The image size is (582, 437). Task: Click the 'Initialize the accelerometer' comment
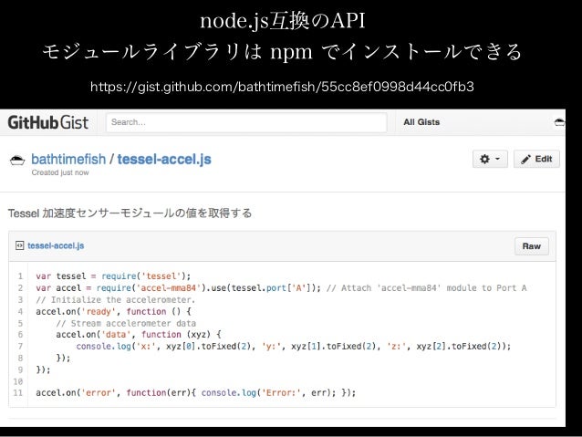116,300
